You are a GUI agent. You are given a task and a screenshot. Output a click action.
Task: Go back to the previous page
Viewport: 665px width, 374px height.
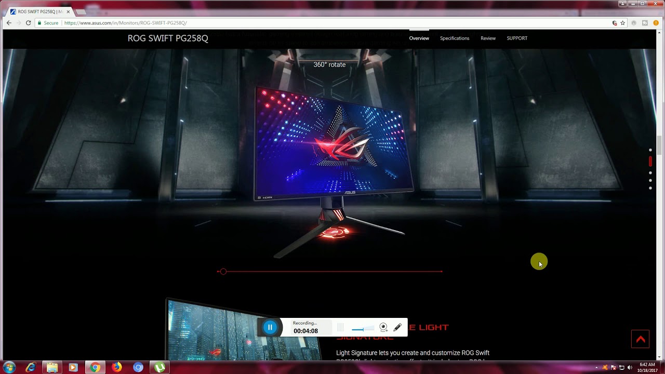click(9, 23)
